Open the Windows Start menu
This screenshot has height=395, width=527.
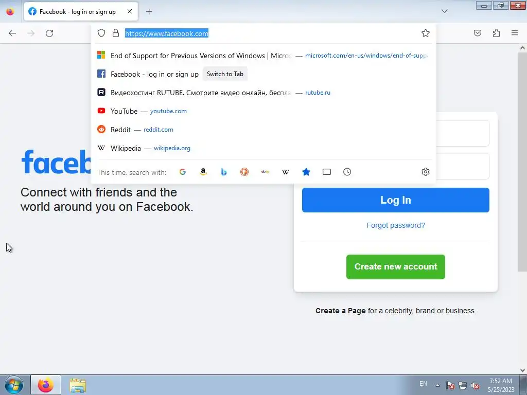point(14,385)
